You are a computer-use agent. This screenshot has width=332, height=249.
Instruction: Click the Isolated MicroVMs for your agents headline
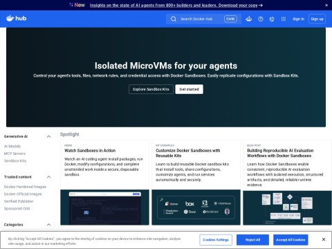click(x=166, y=66)
